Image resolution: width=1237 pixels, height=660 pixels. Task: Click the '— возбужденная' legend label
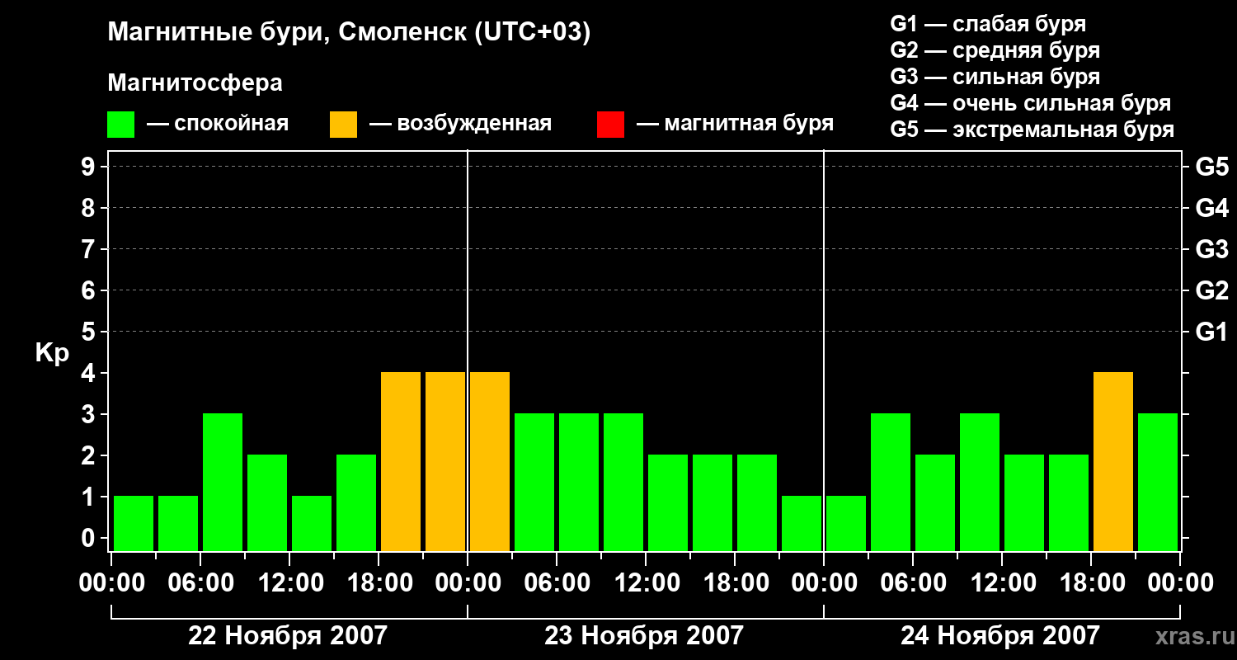(x=460, y=125)
